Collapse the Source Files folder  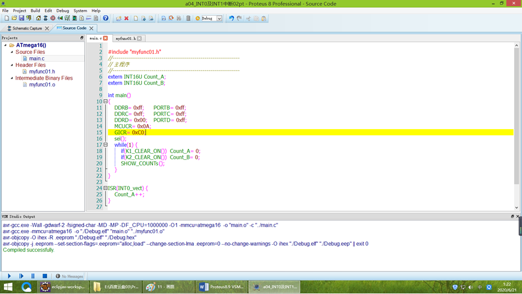point(12,52)
